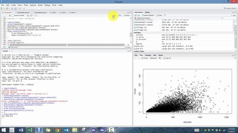Open the Session menu
The height and width of the screenshot is (133, 238).
[33, 5]
